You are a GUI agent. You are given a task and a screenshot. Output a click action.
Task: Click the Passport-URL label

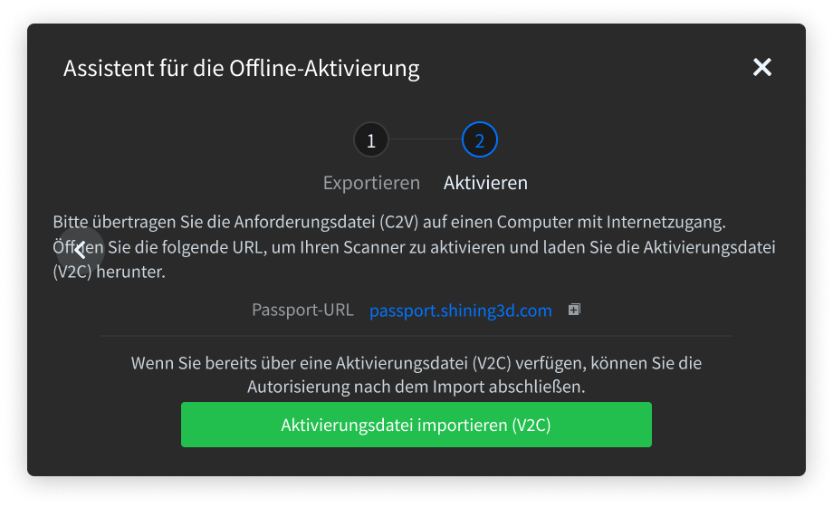[x=302, y=310]
